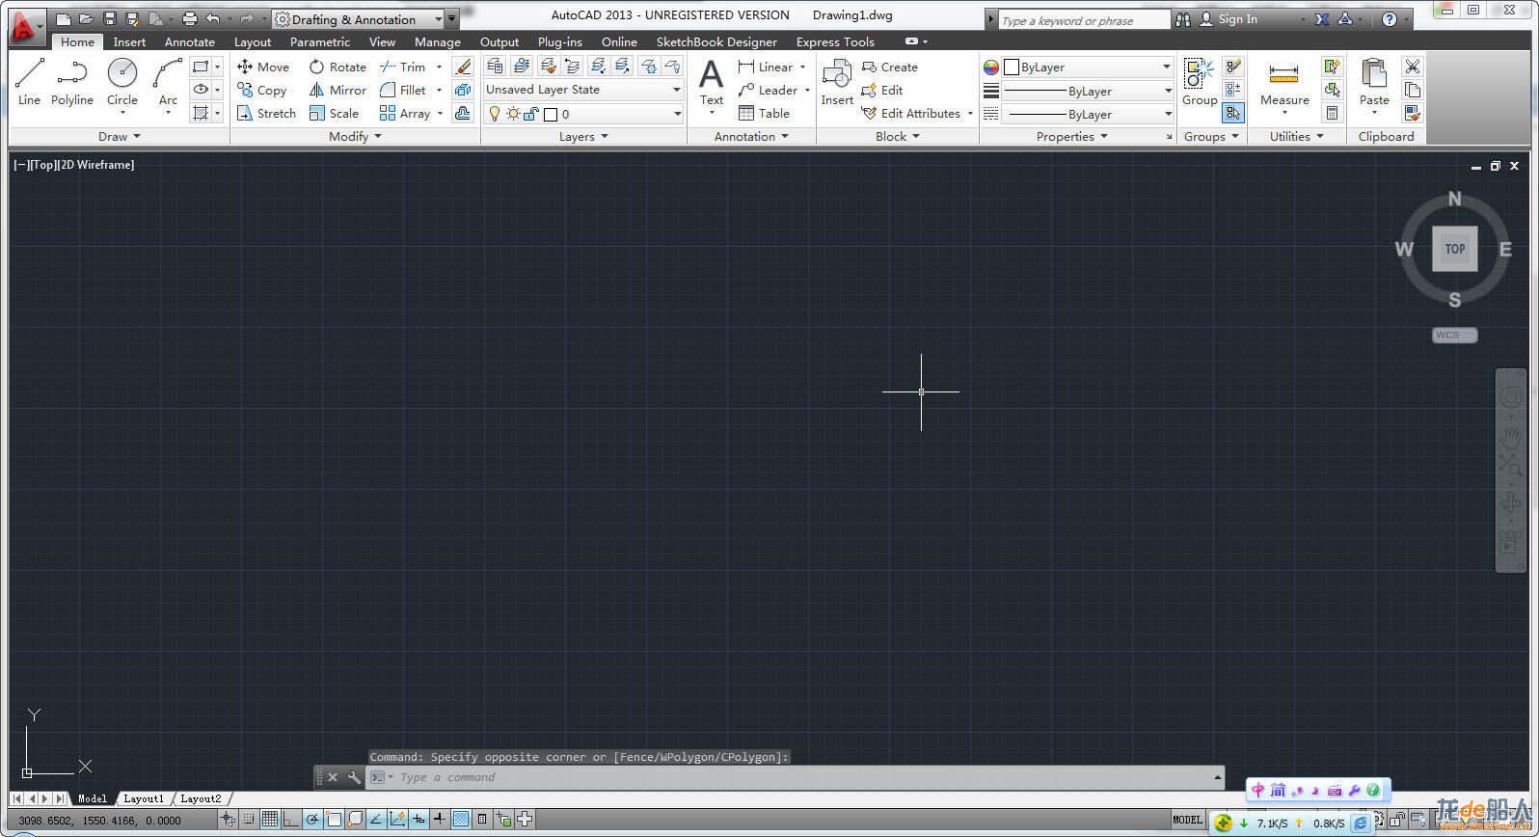1539x837 pixels.
Task: Switch to the Layout2 tab
Action: click(201, 798)
